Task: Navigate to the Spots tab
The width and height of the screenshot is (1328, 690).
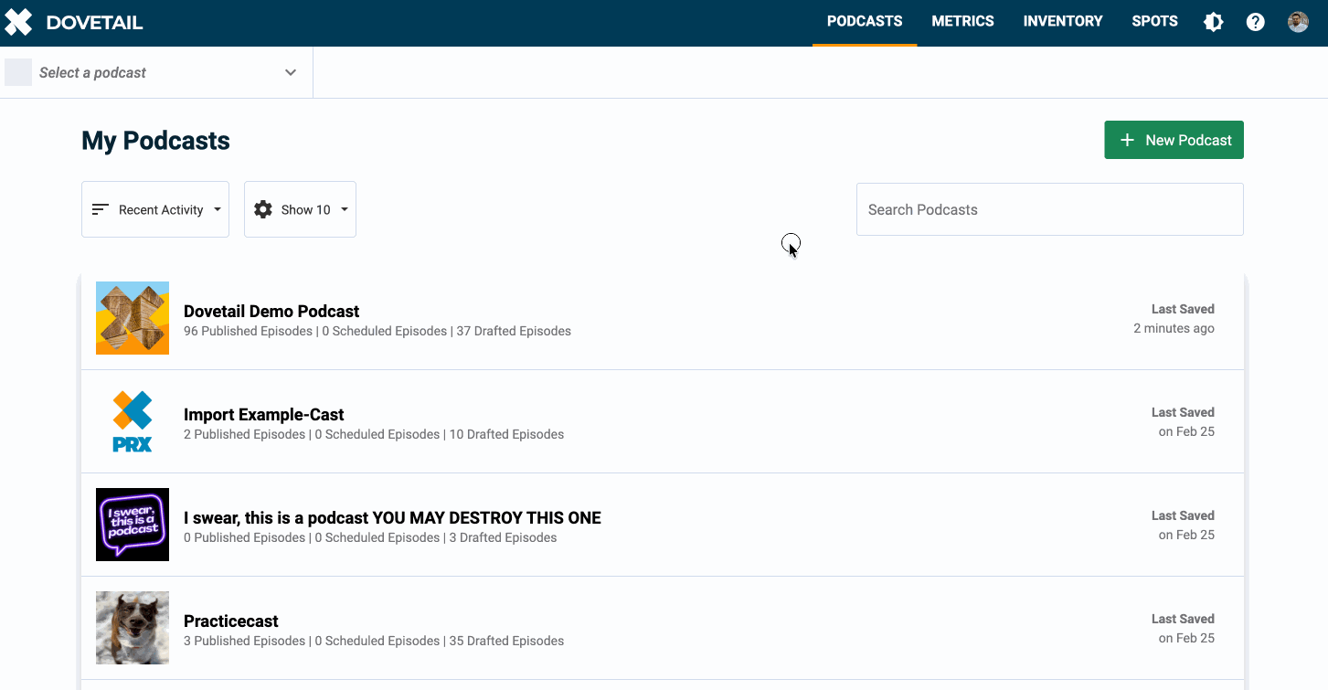Action: click(1154, 21)
